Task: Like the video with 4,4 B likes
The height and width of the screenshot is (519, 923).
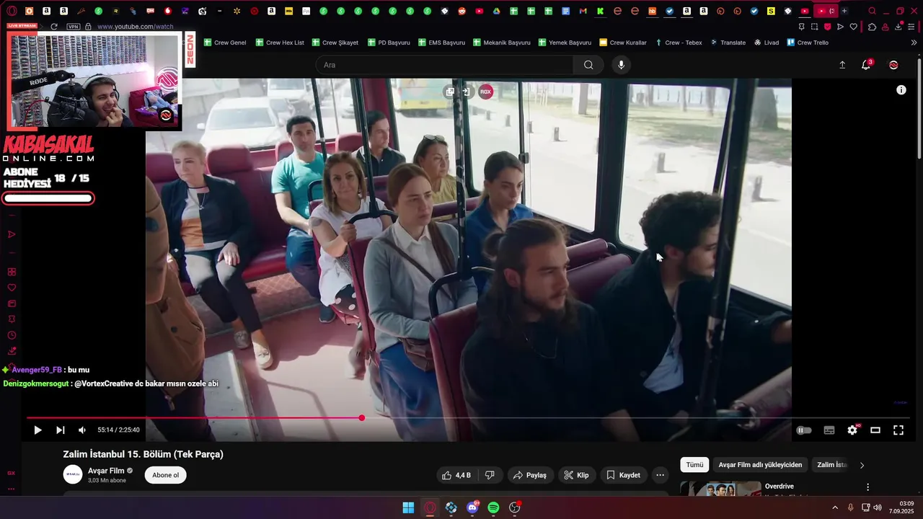Action: point(456,475)
